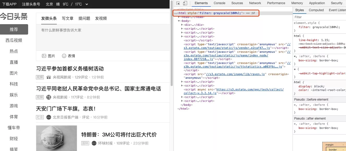Open the Network tab
The width and height of the screenshot is (346, 151).
[255, 3]
